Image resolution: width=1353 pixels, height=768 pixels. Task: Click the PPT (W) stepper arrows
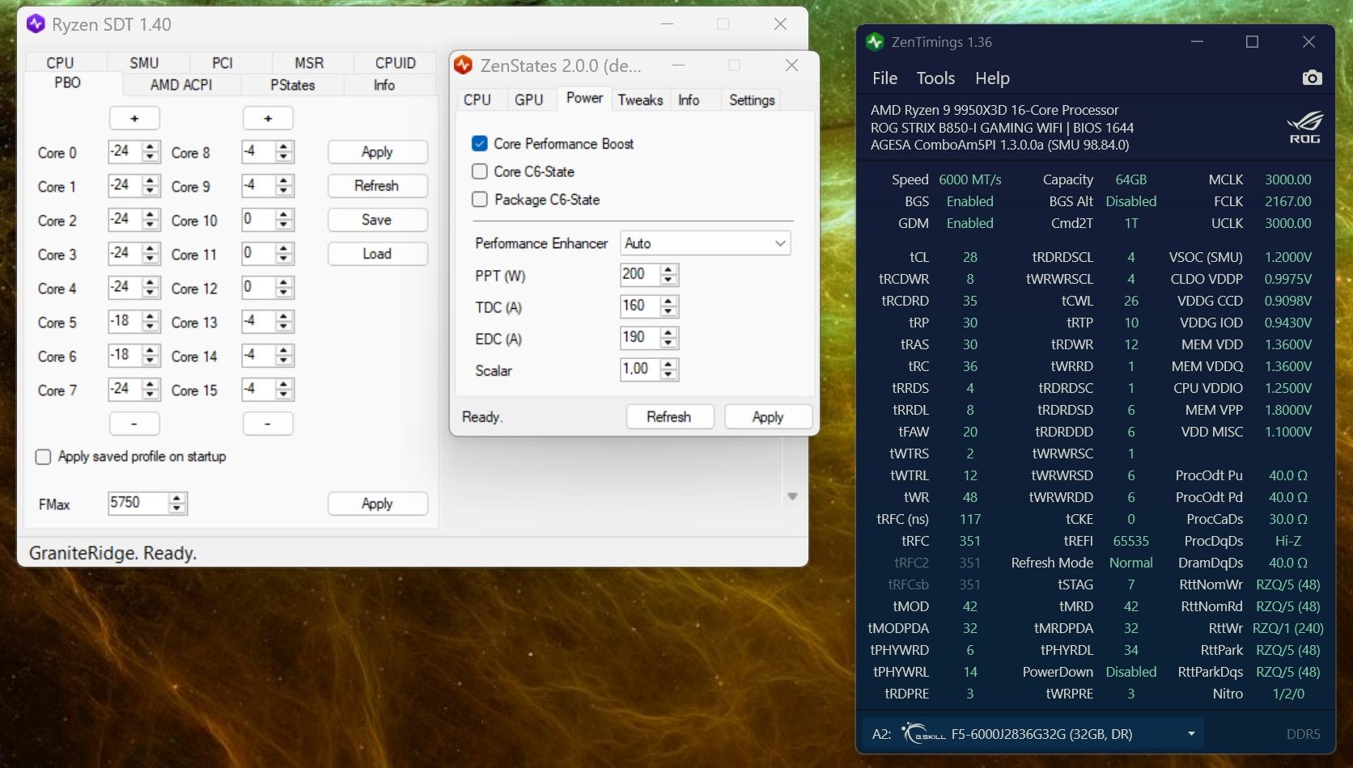[668, 276]
